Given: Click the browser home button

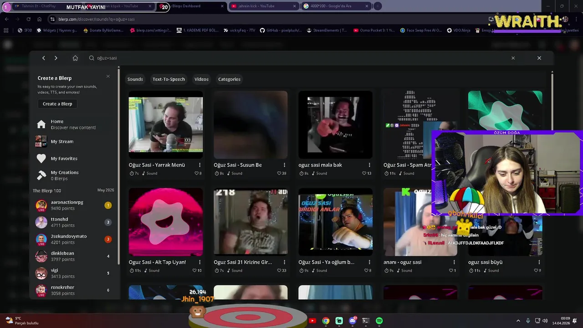Looking at the screenshot, I should [x=39, y=19].
